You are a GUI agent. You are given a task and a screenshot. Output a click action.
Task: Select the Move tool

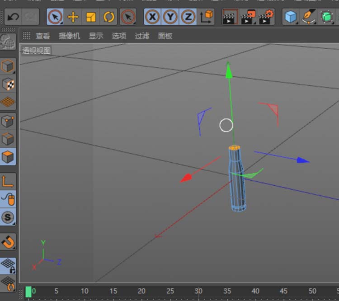(73, 17)
